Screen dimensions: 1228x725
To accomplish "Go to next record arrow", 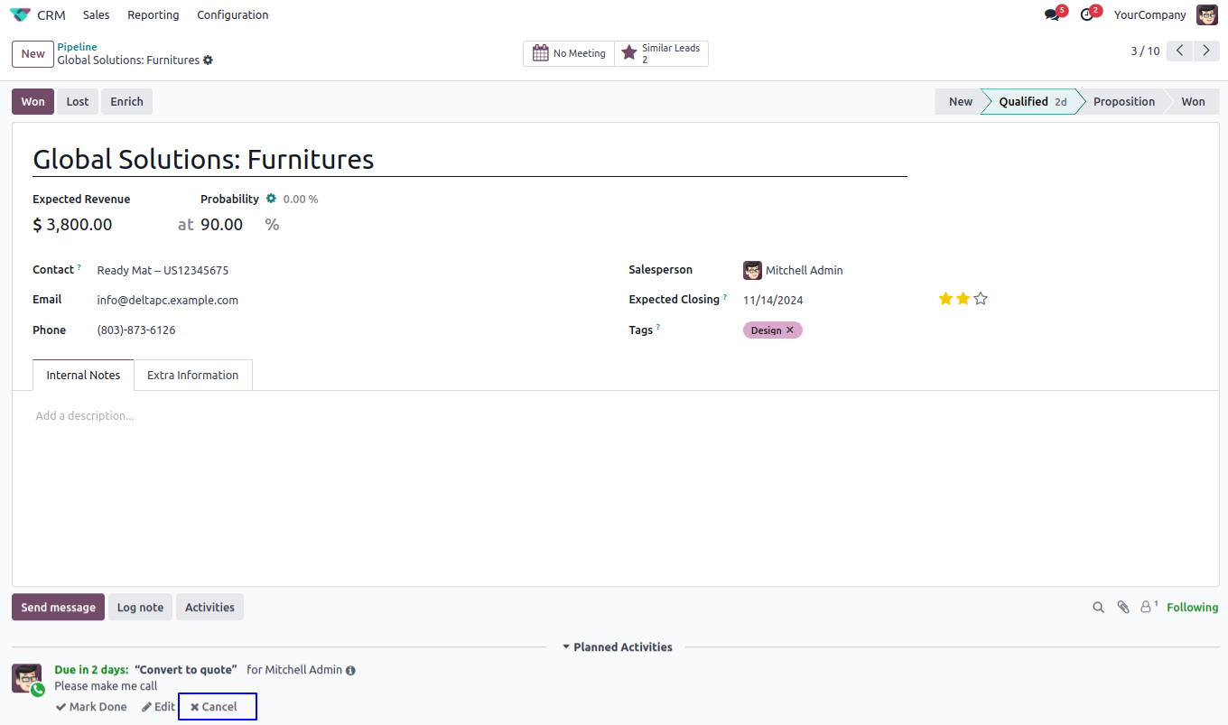I will [1206, 51].
